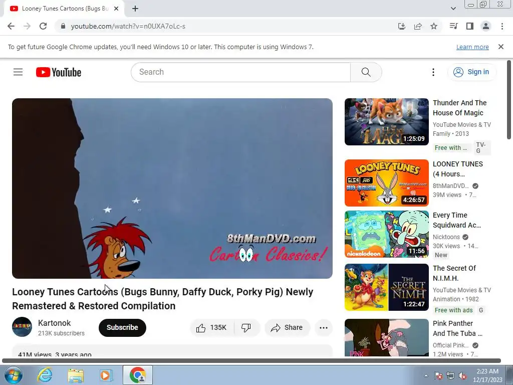This screenshot has width=513, height=385.
Task: Subscribe to the Kartonok channel
Action: click(x=122, y=328)
